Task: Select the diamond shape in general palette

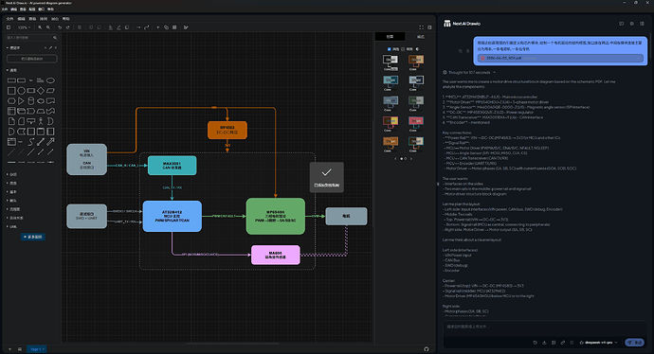Action: 41,90
